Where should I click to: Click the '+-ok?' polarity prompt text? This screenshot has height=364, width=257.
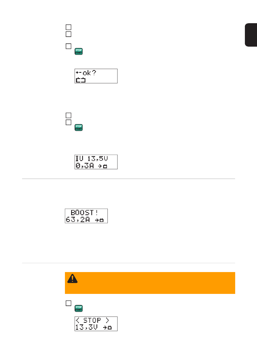[x=86, y=73]
